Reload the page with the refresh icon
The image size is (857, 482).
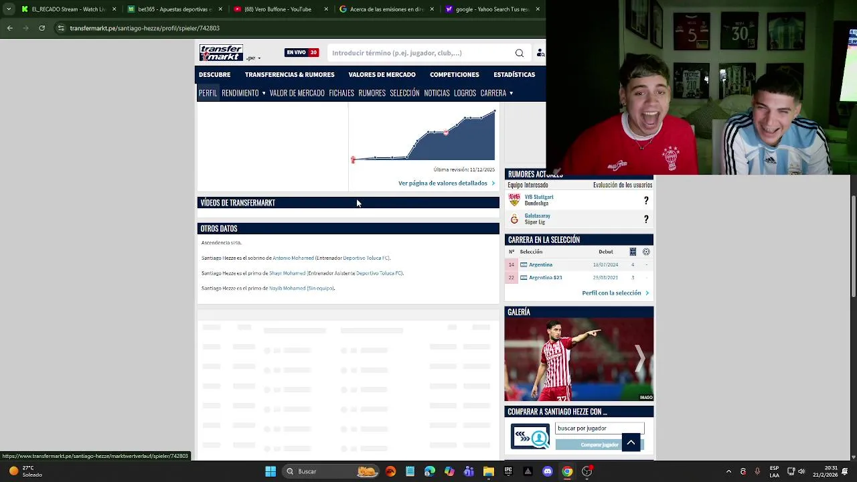[x=42, y=28]
